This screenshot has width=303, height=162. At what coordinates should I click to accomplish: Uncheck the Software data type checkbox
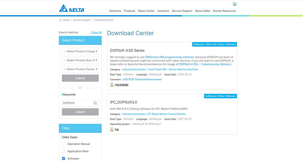point(64,158)
